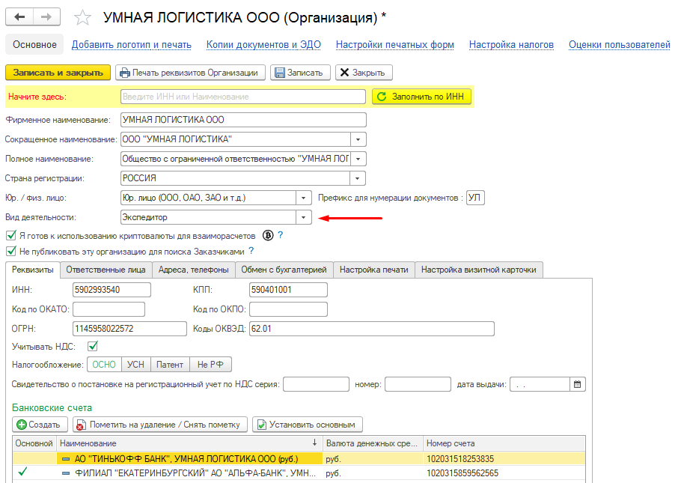Click the empty Код по ОКАТО field
687x483 pixels.
109,309
